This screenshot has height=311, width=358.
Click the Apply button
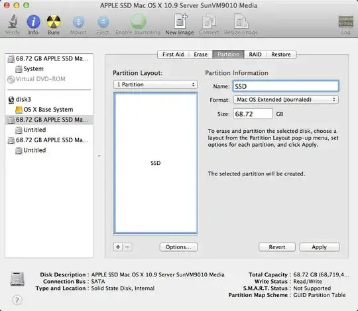coord(320,247)
